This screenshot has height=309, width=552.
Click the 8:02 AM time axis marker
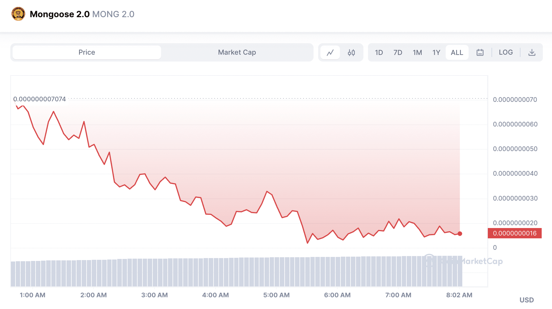tap(459, 295)
